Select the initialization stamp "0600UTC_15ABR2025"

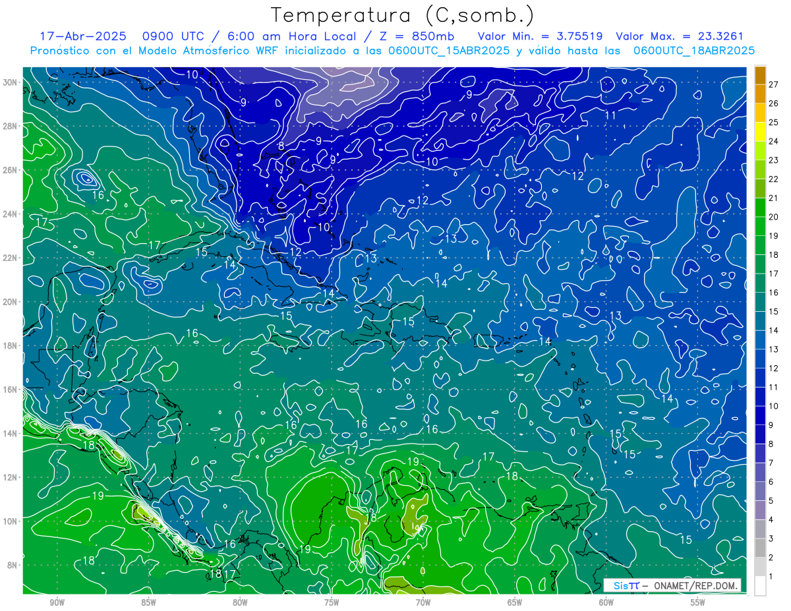click(x=449, y=51)
